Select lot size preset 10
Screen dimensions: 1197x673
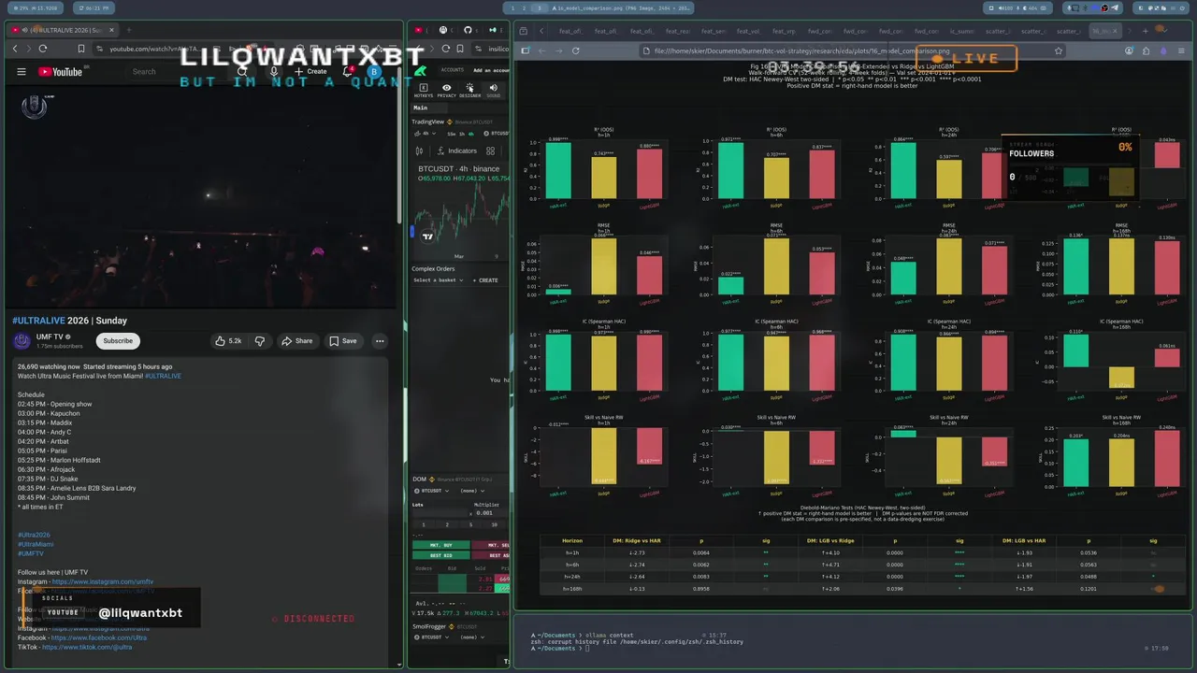[x=494, y=524]
